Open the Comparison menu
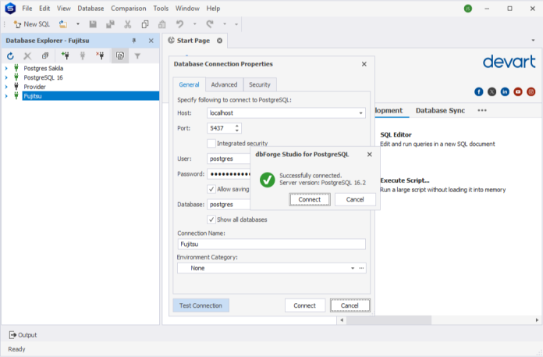This screenshot has width=543, height=357. coord(128,8)
